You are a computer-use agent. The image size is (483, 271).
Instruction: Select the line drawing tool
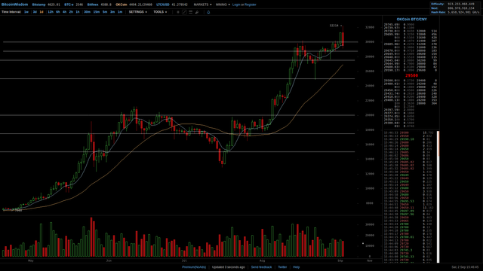point(184,12)
